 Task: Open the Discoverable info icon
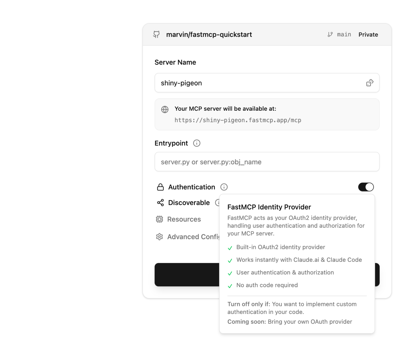point(218,203)
